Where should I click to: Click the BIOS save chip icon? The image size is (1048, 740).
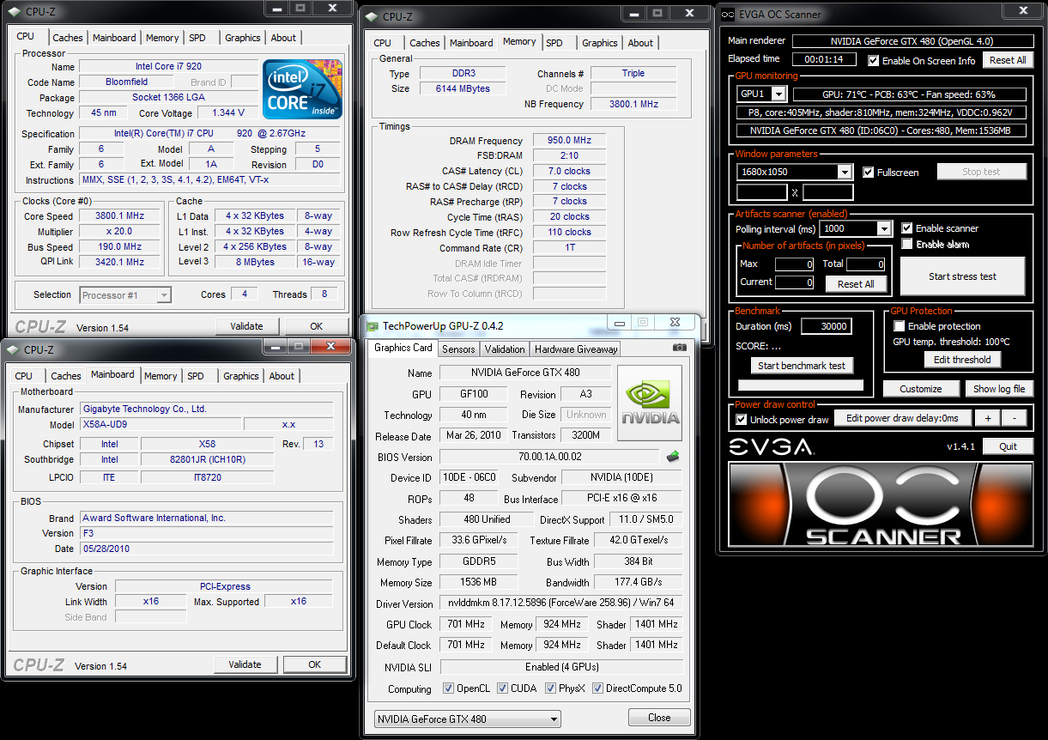coord(673,457)
